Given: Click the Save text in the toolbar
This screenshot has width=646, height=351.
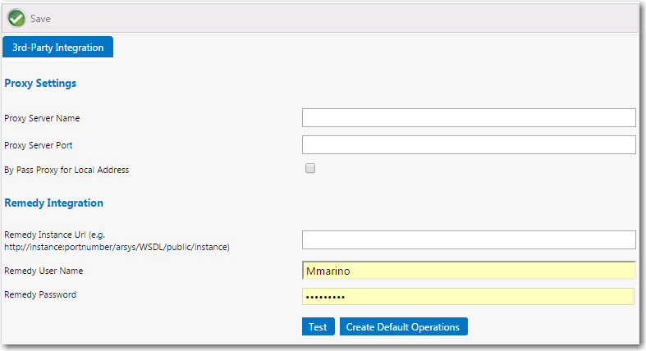Looking at the screenshot, I should (x=40, y=18).
